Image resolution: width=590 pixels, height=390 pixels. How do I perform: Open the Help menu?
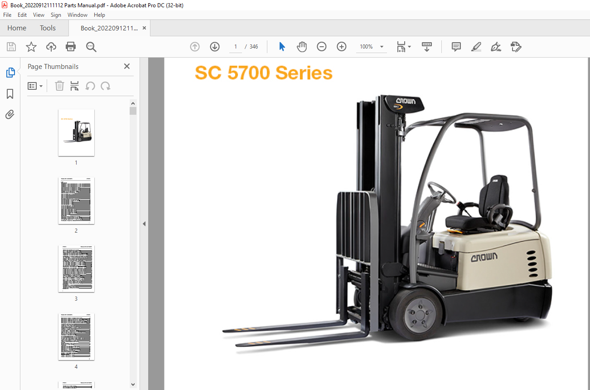point(99,15)
